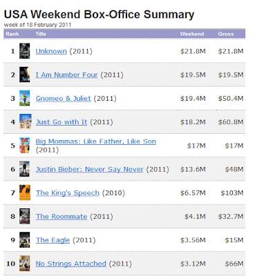Select The King's Speech orange poster
The width and height of the screenshot is (257, 276).
tap(25, 193)
